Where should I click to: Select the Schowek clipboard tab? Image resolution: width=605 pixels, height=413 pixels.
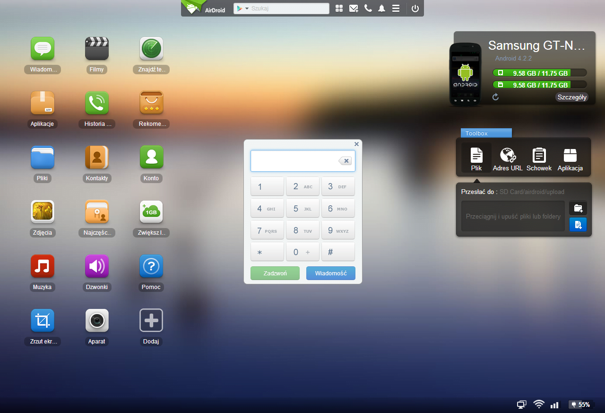(x=539, y=158)
